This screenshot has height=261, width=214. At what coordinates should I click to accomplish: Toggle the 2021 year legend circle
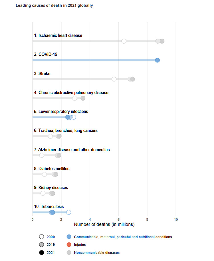click(x=42, y=252)
